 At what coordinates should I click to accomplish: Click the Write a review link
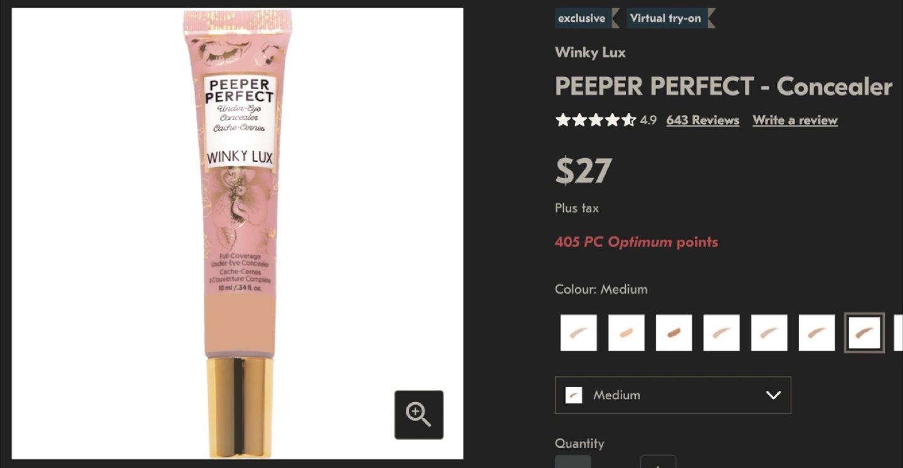tap(795, 120)
